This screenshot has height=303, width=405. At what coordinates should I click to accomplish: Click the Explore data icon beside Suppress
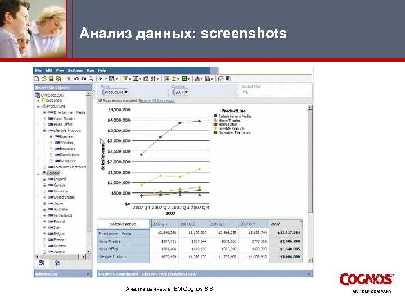(146, 79)
